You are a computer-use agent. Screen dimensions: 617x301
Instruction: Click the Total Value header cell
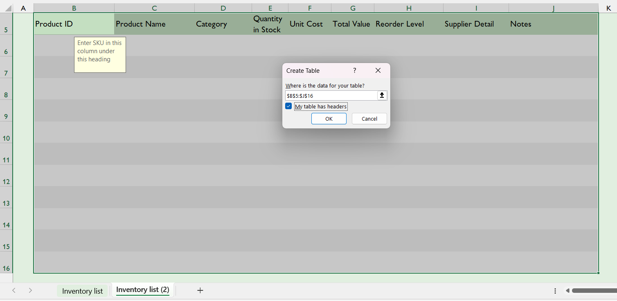coord(353,24)
